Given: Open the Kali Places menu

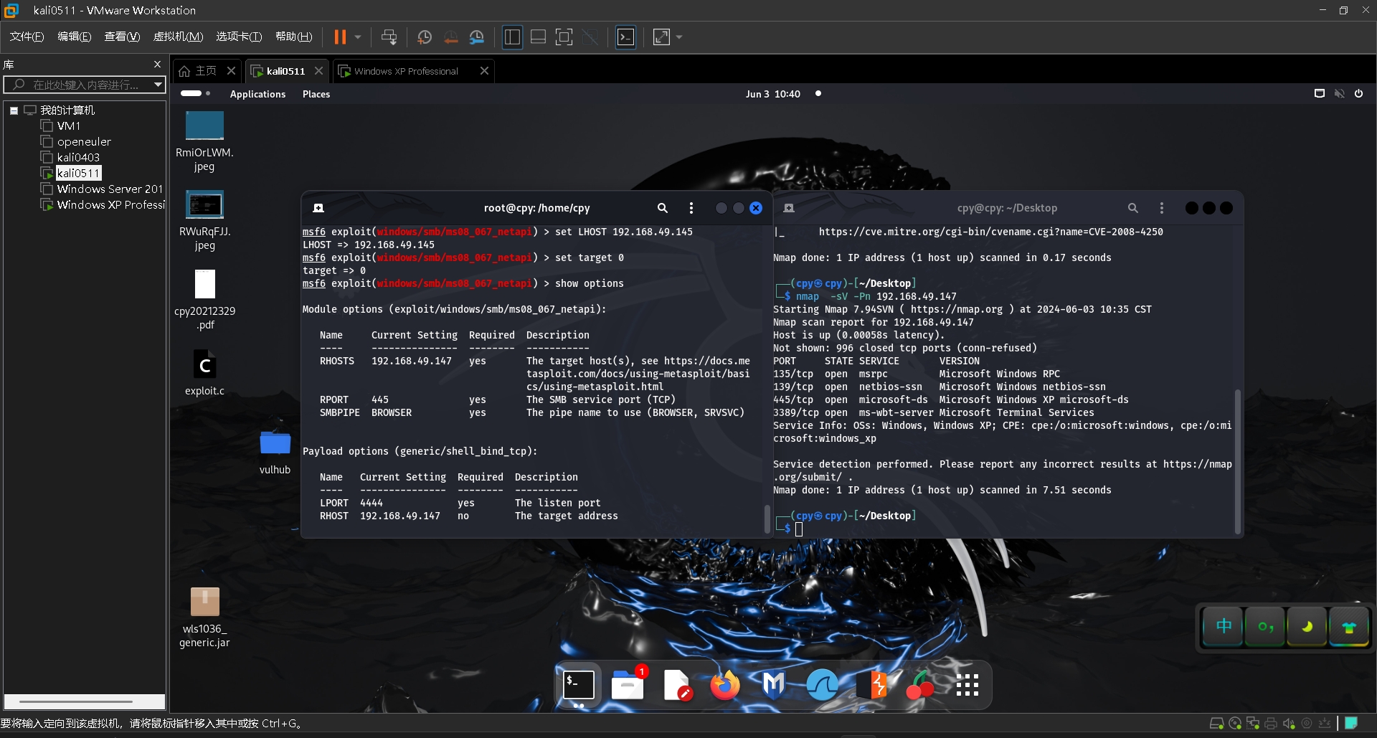Looking at the screenshot, I should (x=316, y=94).
